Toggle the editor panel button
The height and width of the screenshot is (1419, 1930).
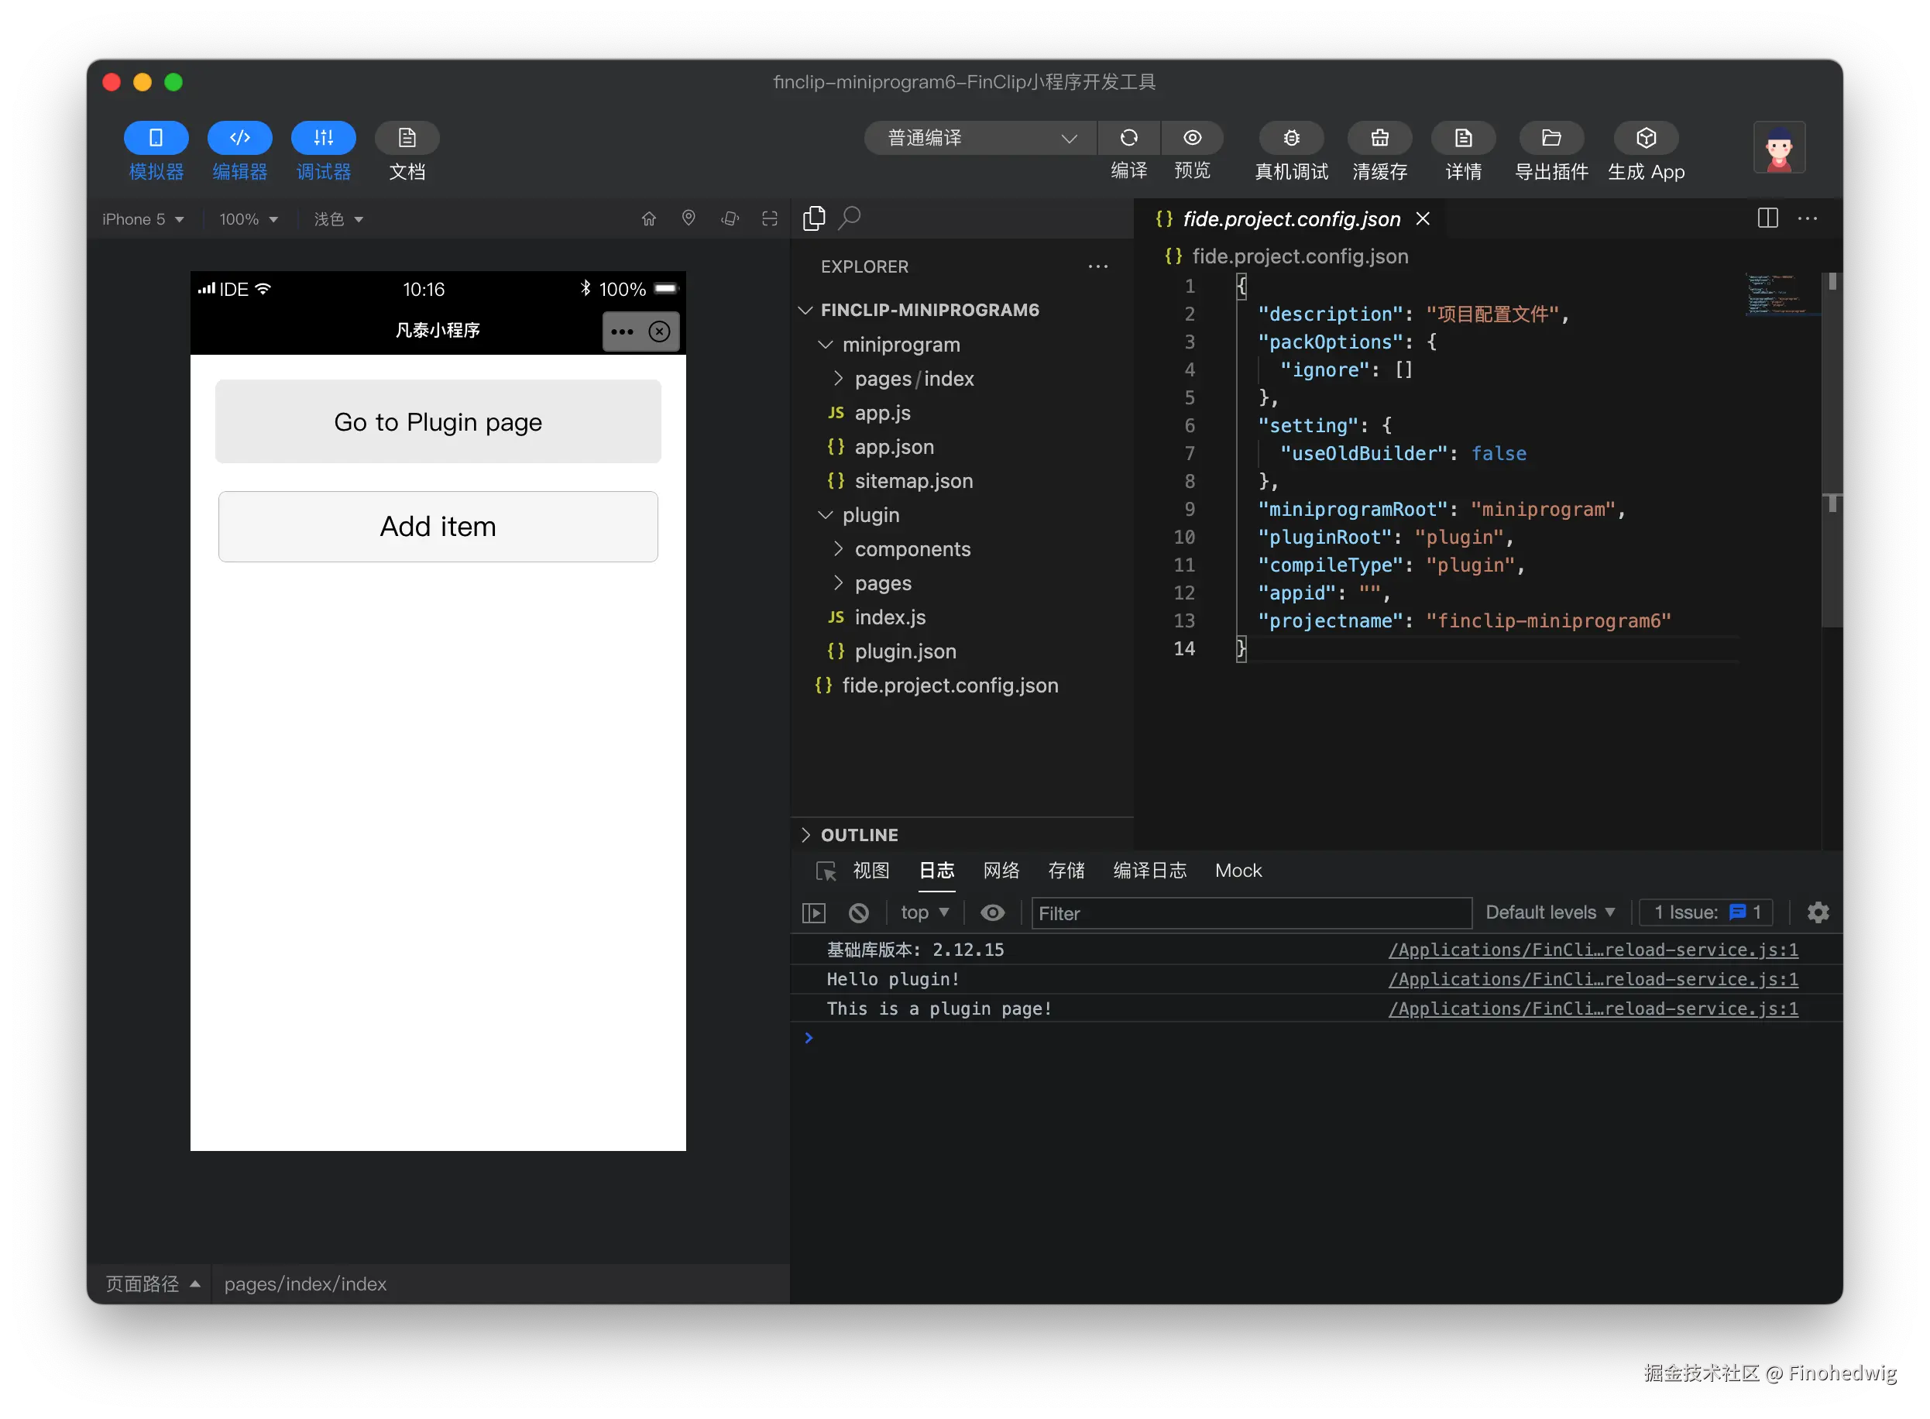coord(239,139)
